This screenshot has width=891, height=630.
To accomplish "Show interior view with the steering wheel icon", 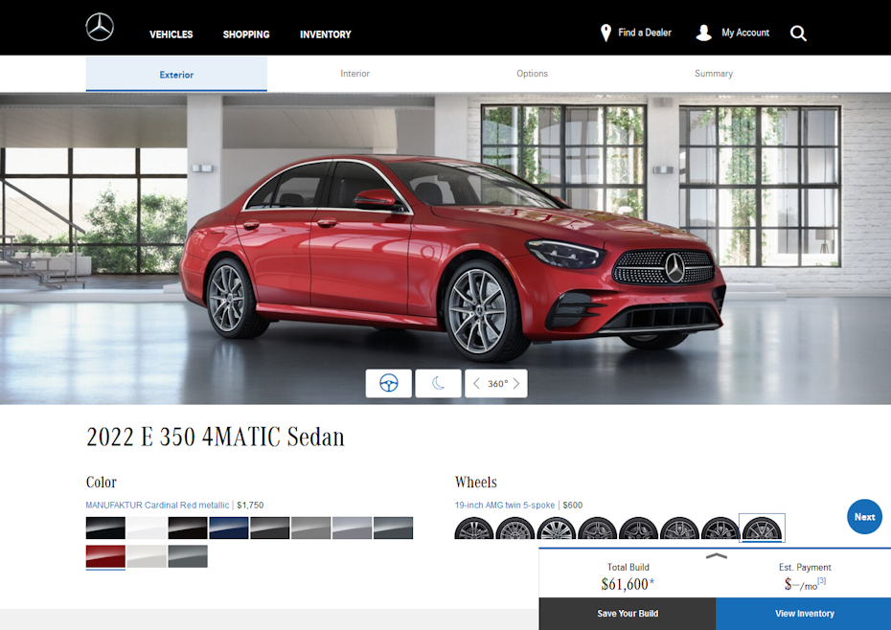I will click(388, 383).
